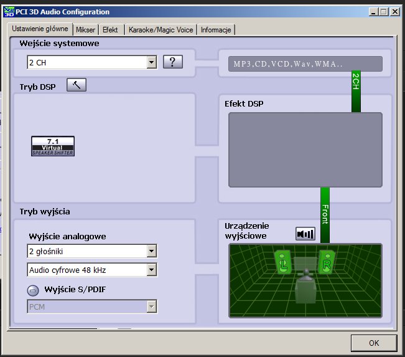
Task: Click the 7.1 Virtual Speaker Shifter icon
Action: [53, 146]
